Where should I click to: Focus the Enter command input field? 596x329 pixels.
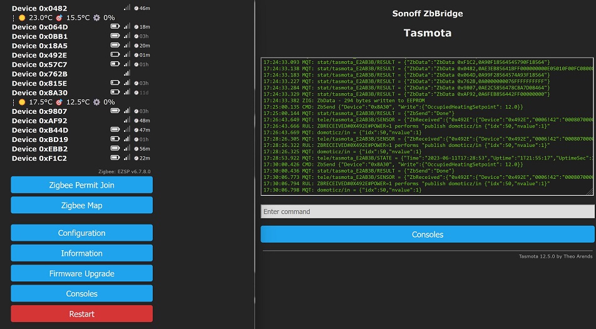pos(428,211)
